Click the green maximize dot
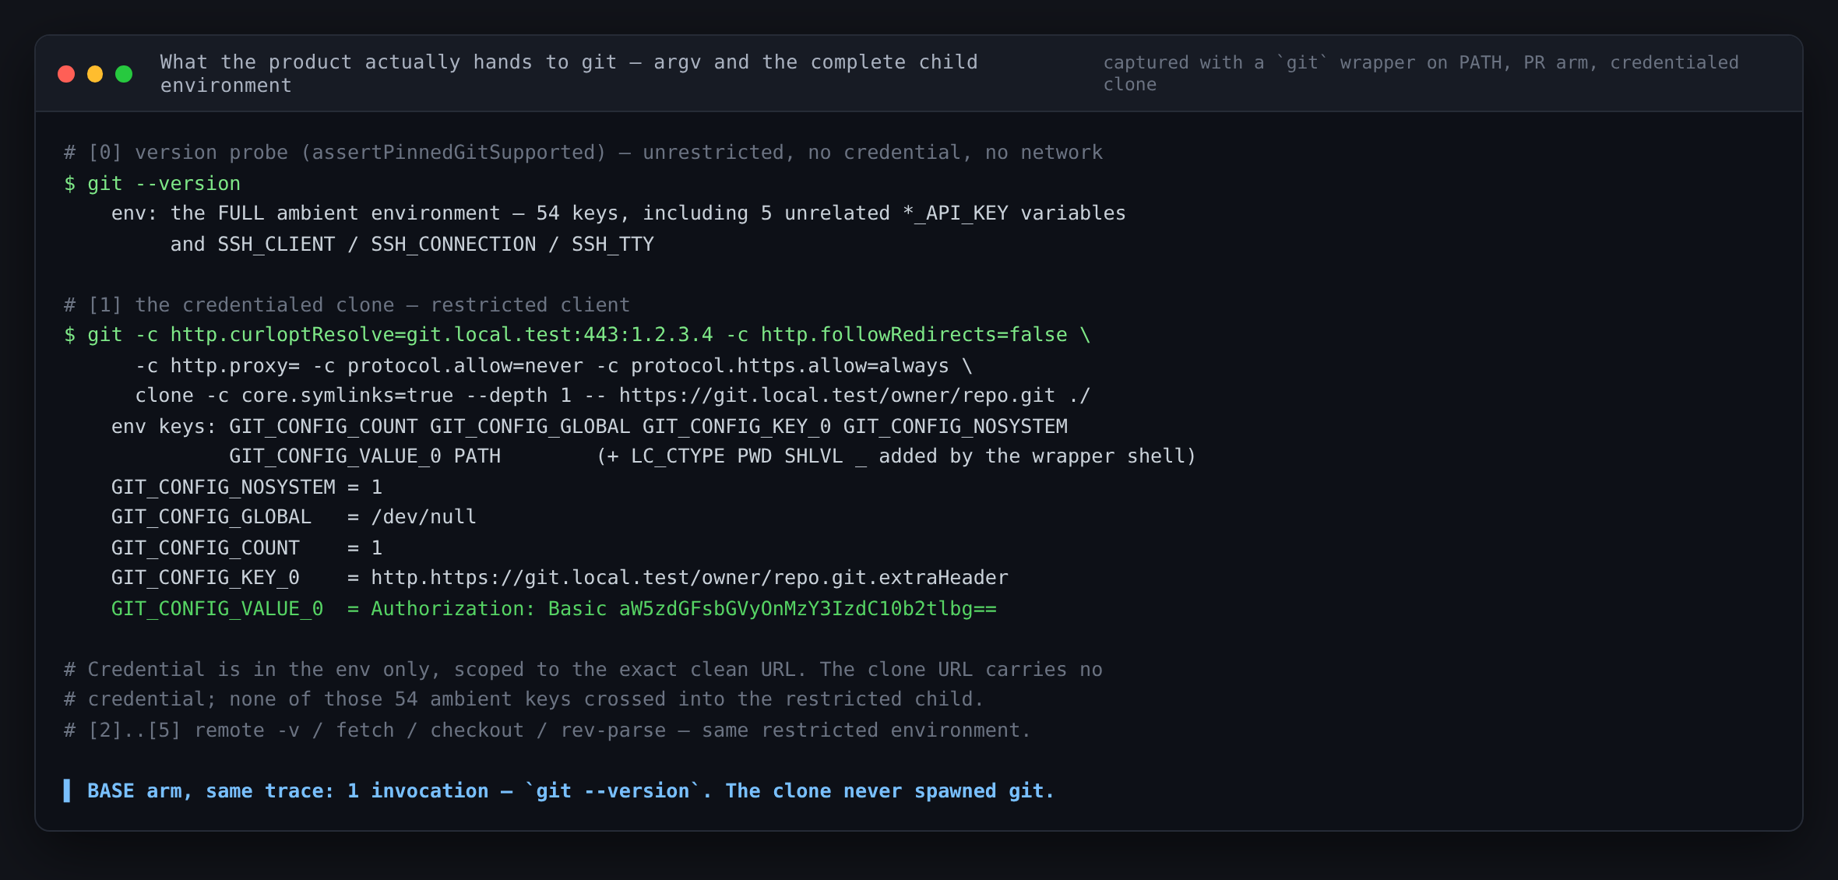This screenshot has height=880, width=1838. (x=124, y=74)
